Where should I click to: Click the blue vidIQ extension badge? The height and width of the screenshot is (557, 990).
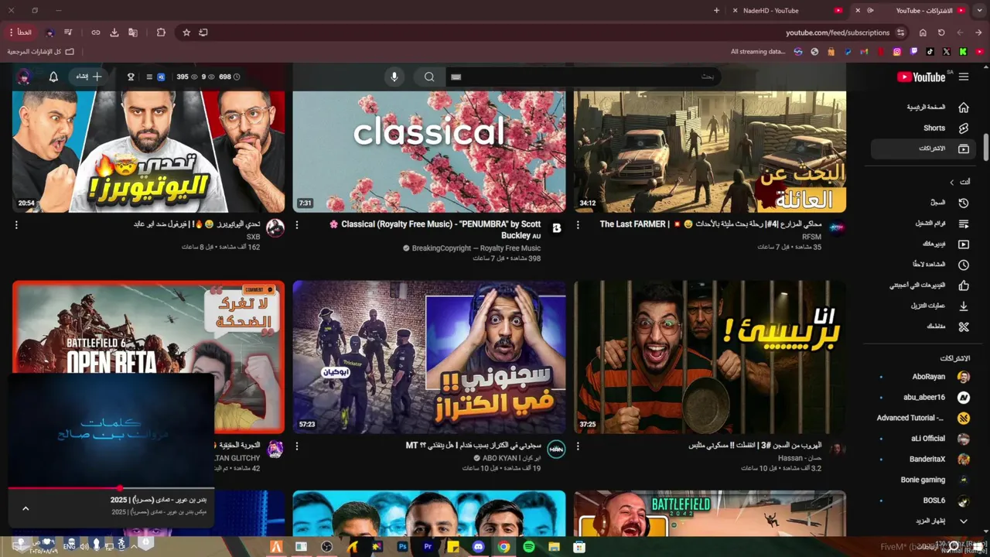(x=161, y=77)
